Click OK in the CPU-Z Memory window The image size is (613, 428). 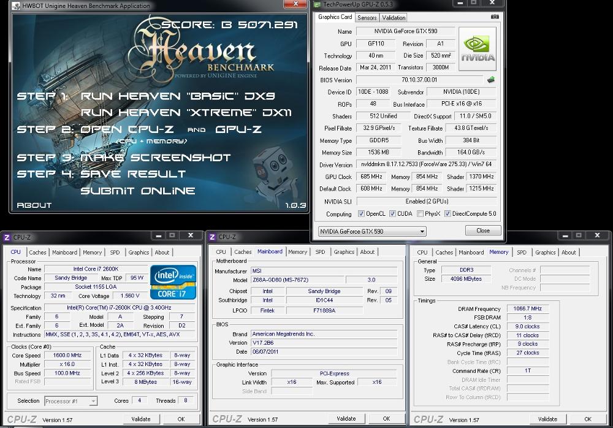tap(588, 419)
